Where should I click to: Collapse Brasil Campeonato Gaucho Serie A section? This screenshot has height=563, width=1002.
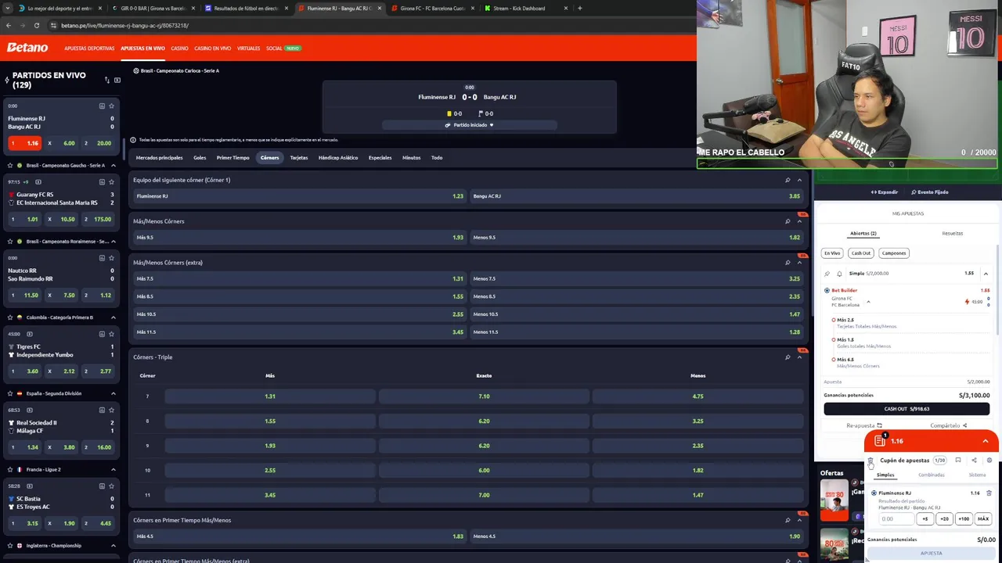114,165
